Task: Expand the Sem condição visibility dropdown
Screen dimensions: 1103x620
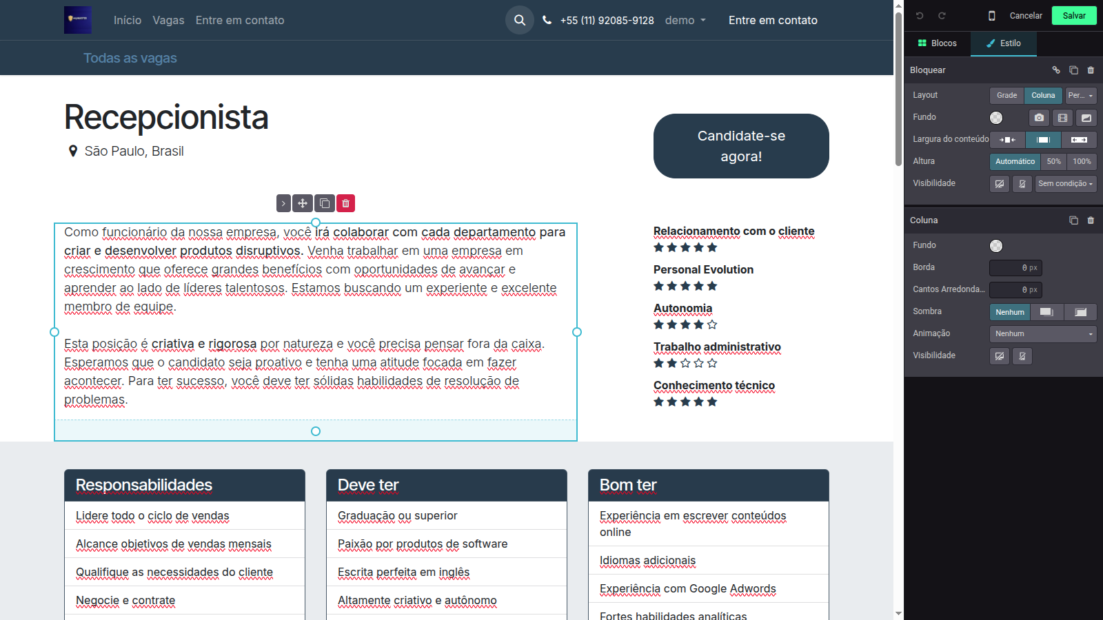Action: pos(1065,184)
